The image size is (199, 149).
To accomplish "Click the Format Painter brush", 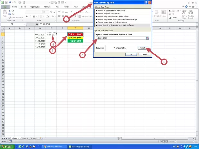I will (10, 18).
